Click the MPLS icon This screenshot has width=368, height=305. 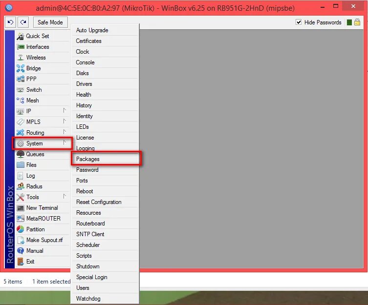(x=21, y=122)
